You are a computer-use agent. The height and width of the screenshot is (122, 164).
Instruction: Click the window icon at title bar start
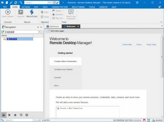click(2, 2)
